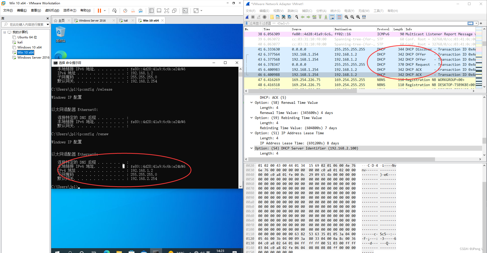Screen dimensions: 487x253
Task: Close the VMware library panel
Action: (x=48, y=18)
